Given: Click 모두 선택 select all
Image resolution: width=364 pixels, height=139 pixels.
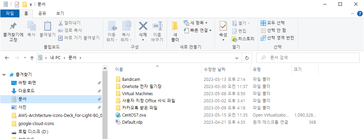Looking at the screenshot, I should tap(272, 23).
